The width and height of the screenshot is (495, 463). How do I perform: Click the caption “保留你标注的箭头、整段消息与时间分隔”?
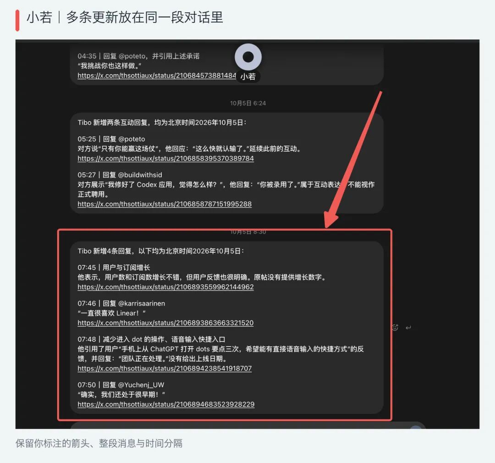click(99, 443)
